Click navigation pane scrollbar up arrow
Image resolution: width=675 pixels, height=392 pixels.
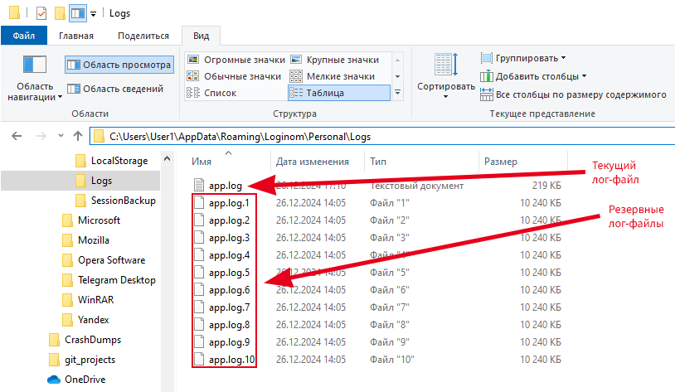click(168, 159)
